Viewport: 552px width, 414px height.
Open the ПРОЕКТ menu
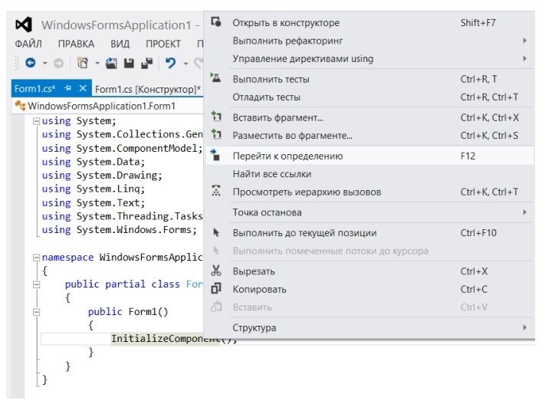[x=163, y=44]
